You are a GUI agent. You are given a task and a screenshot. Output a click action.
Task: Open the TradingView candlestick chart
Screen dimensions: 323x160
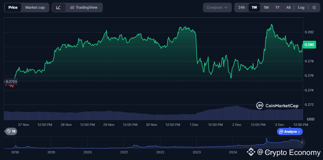[84, 8]
